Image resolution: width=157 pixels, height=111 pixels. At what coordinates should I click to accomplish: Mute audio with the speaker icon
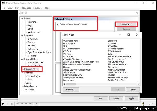point(143,104)
